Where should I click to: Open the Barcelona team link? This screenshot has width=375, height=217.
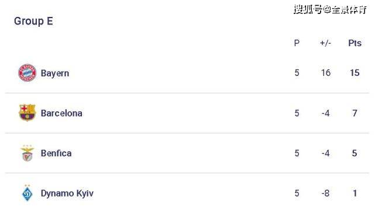coord(61,113)
